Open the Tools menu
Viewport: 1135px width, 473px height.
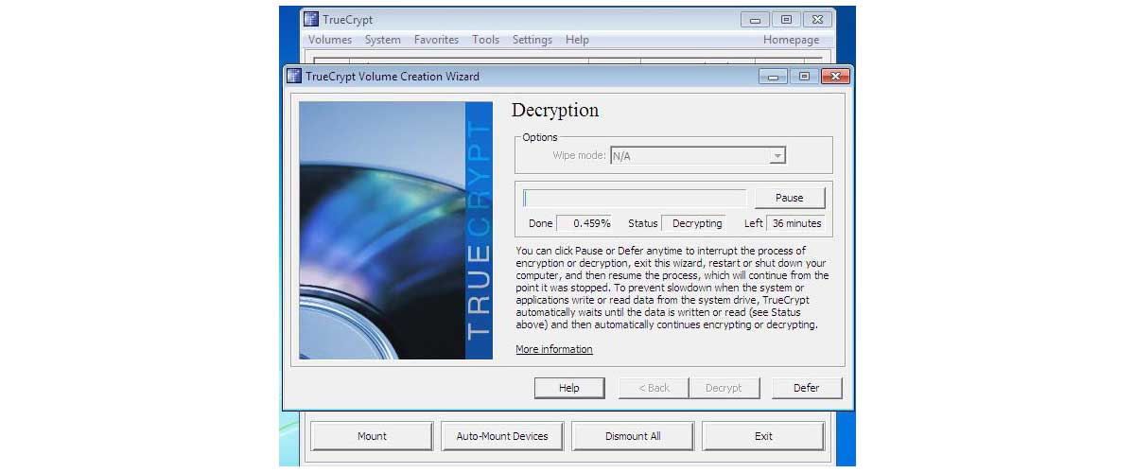coord(486,40)
